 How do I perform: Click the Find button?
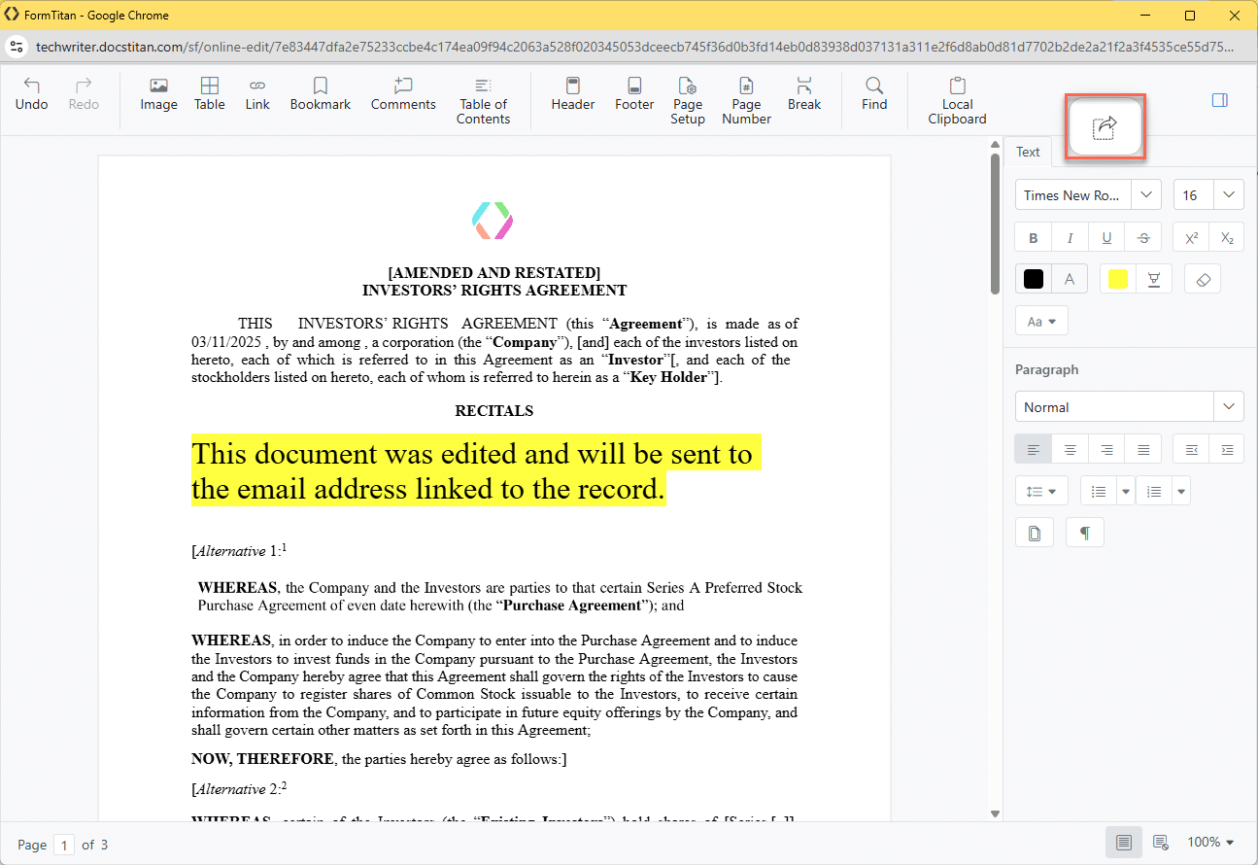pos(874,94)
